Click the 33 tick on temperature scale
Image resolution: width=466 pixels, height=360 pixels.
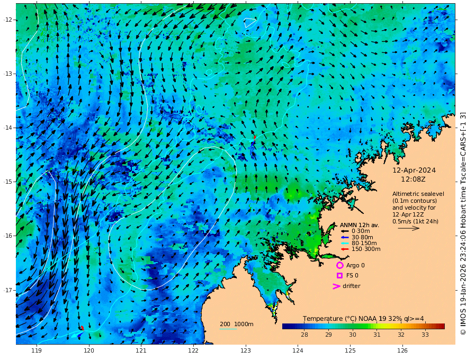click(425, 335)
